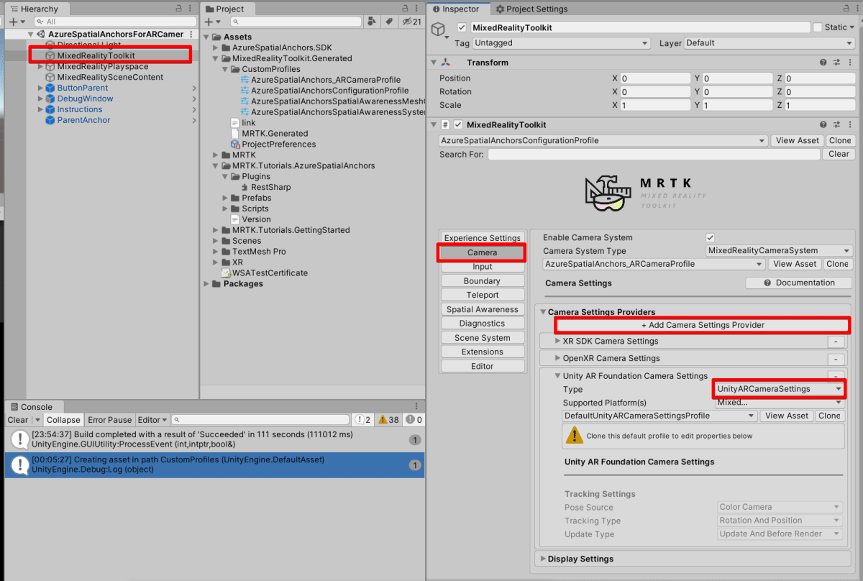Select the AzureSpatialAnchors_ARCameraProfile asset

(325, 80)
